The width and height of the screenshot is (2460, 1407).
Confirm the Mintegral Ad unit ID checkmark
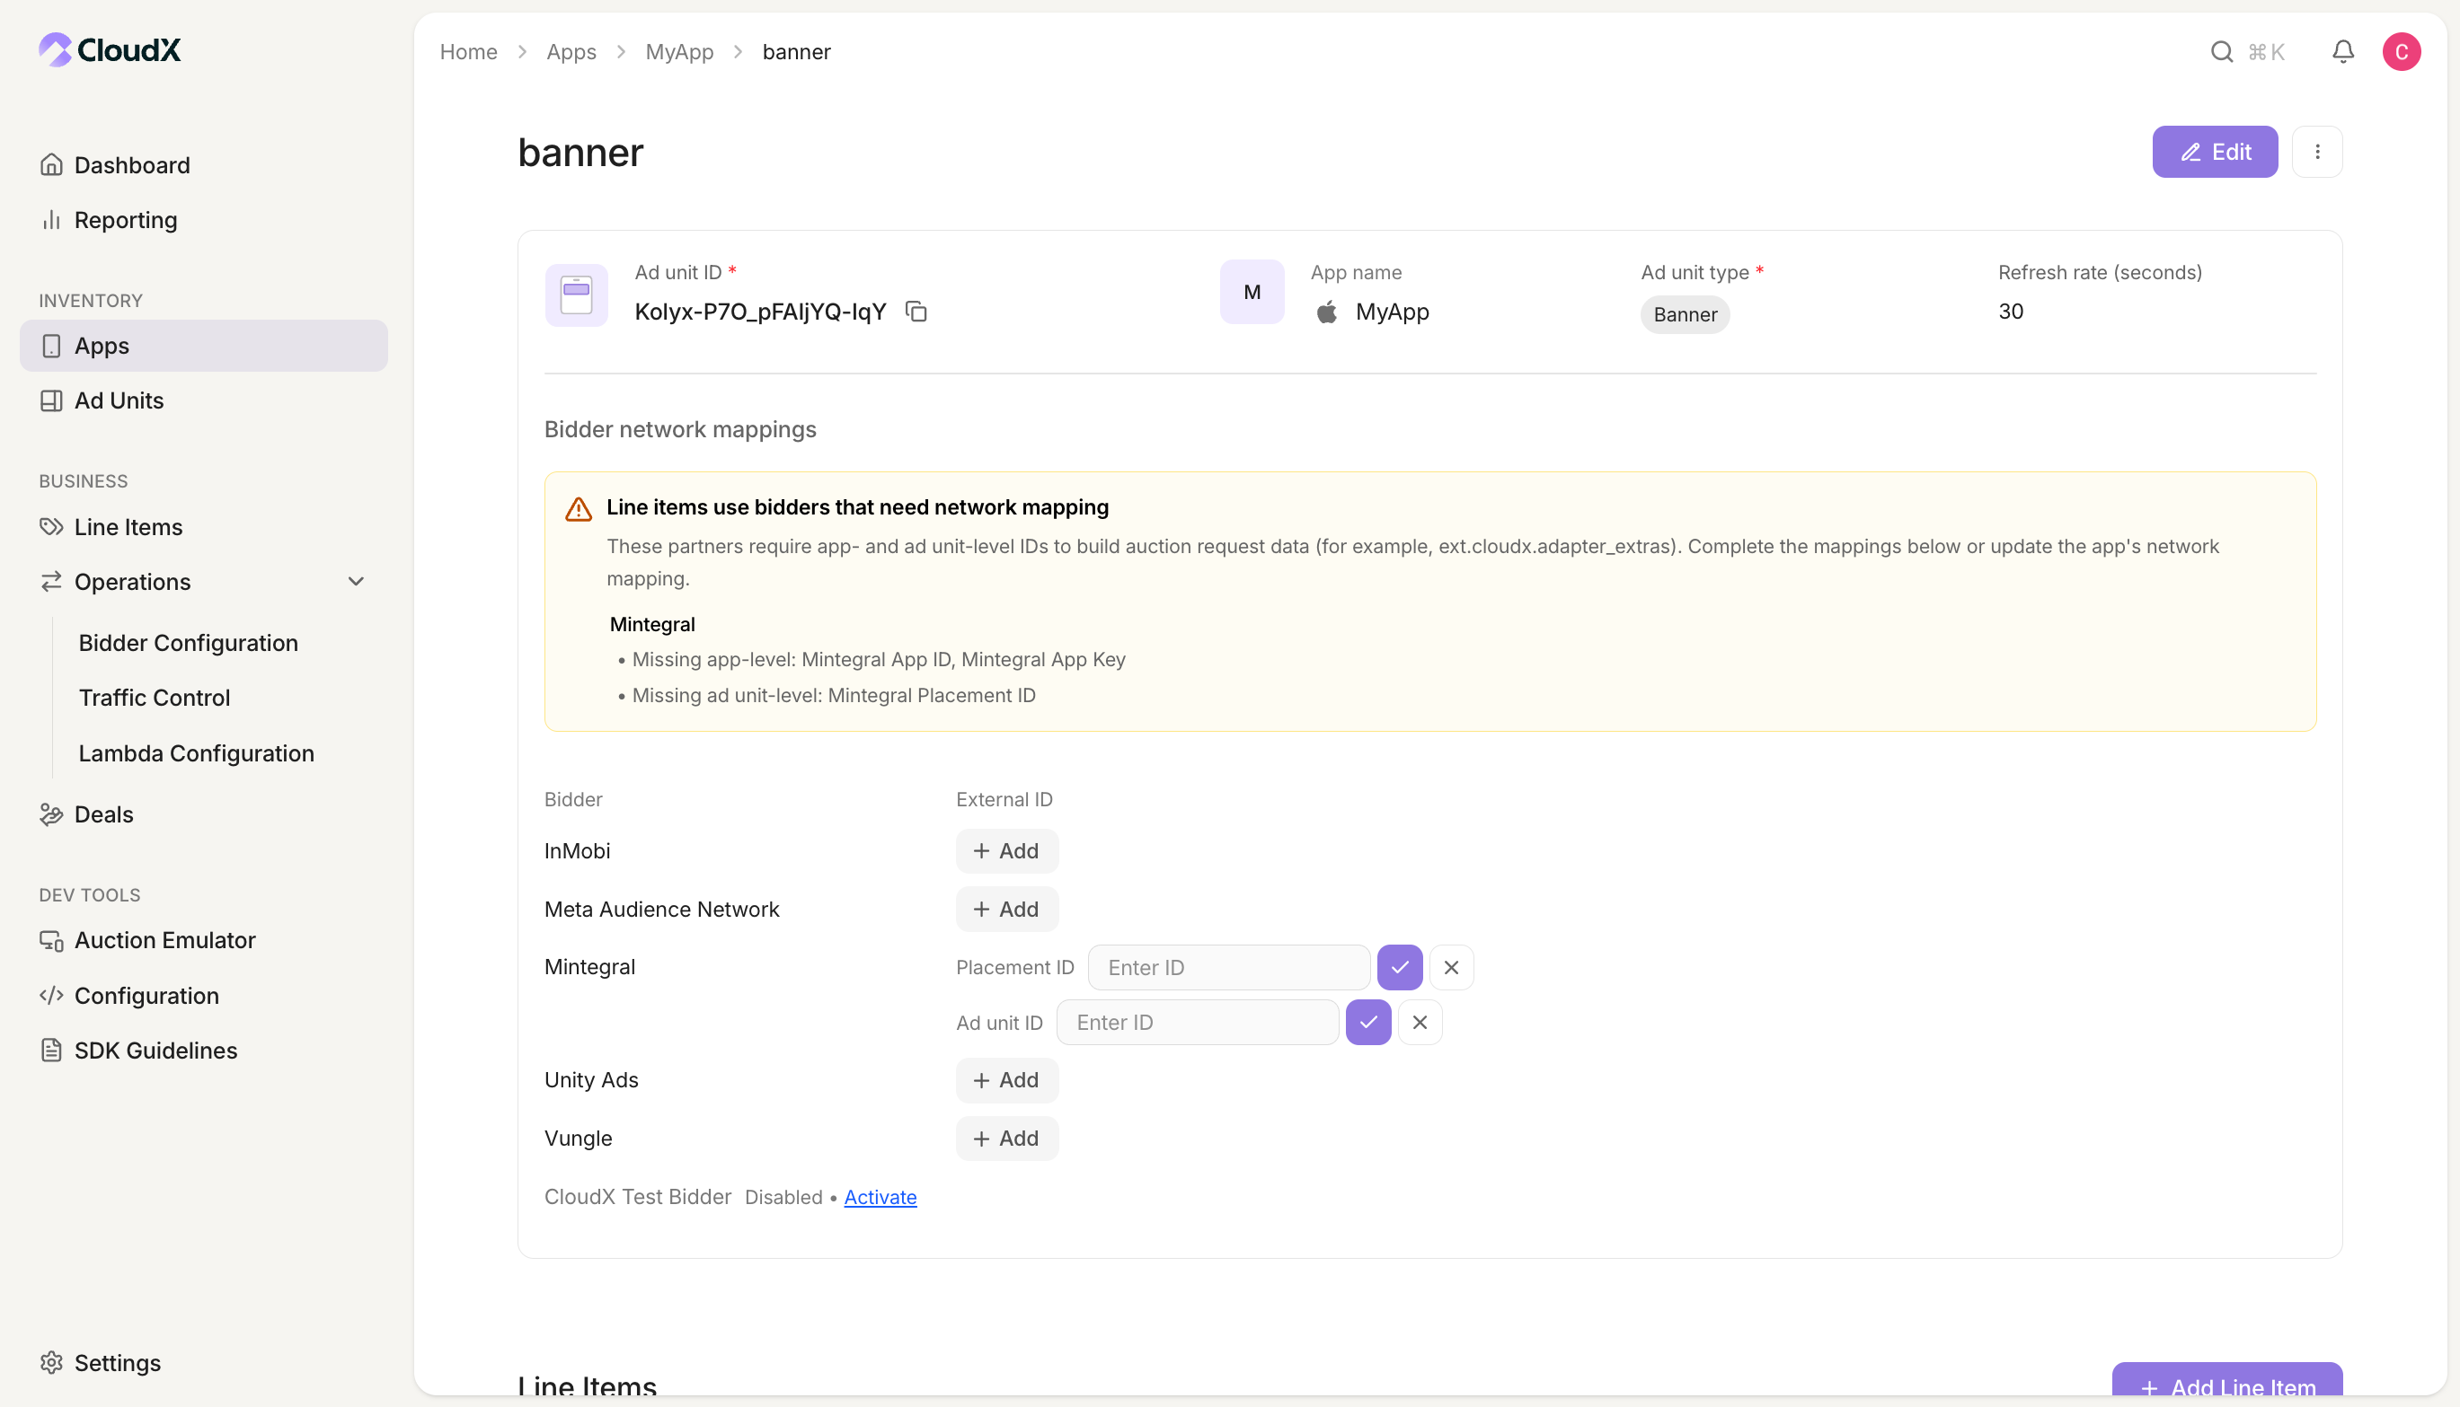tap(1368, 1023)
